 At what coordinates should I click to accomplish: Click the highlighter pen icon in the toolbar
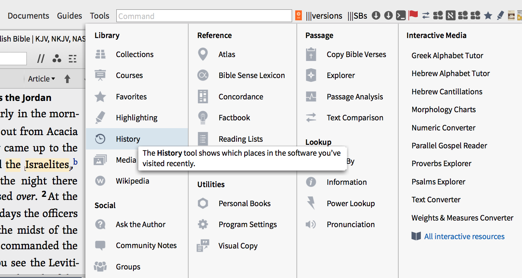pyautogui.click(x=500, y=16)
